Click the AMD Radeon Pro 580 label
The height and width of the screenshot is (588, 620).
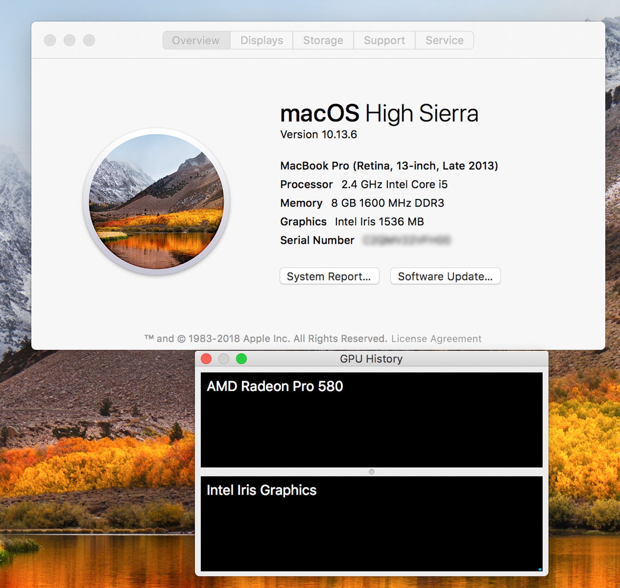pyautogui.click(x=275, y=386)
